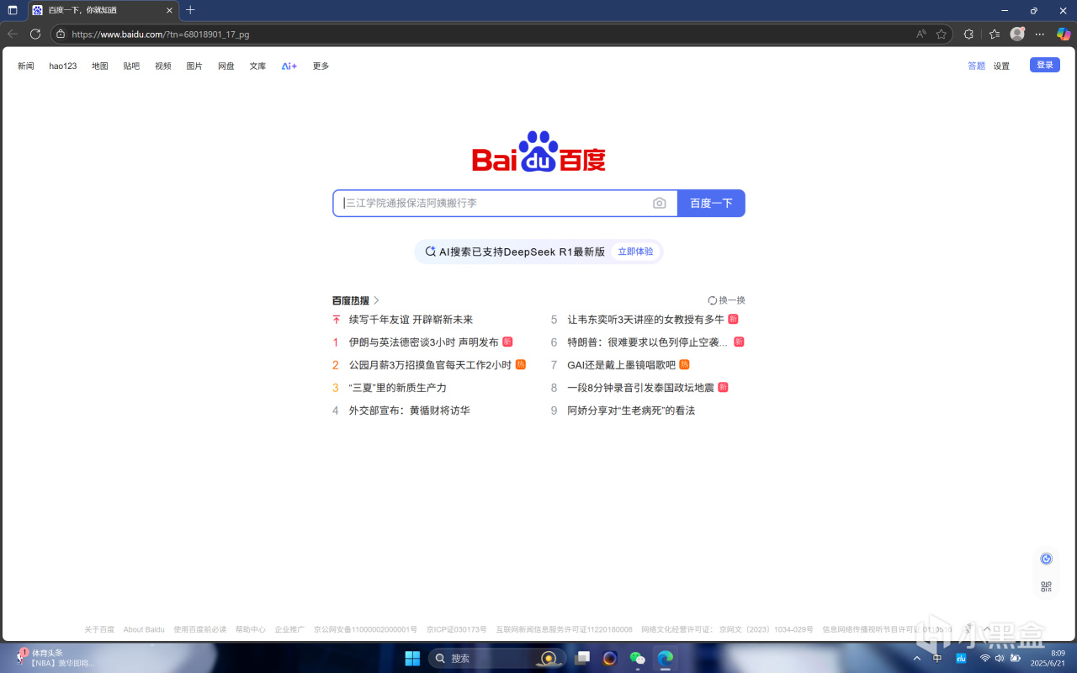Open 企业推广 footer link
The width and height of the screenshot is (1077, 673).
click(x=289, y=629)
